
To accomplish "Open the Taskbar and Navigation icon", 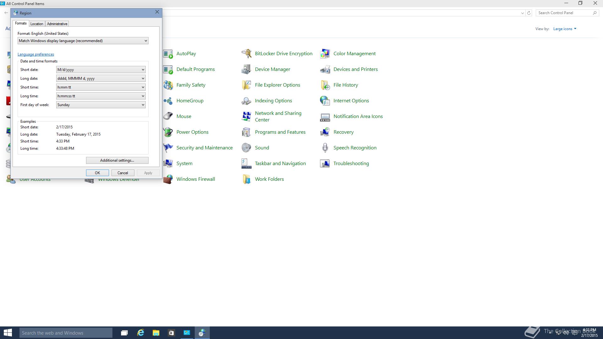I will (247, 164).
